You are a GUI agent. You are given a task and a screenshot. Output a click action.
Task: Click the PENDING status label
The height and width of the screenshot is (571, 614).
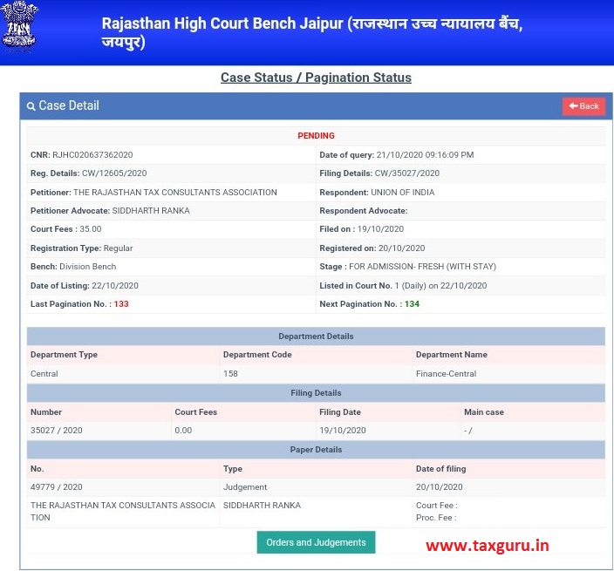316,136
